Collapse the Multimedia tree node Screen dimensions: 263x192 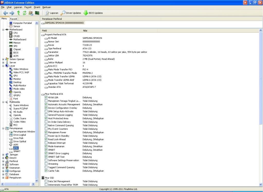(3, 102)
